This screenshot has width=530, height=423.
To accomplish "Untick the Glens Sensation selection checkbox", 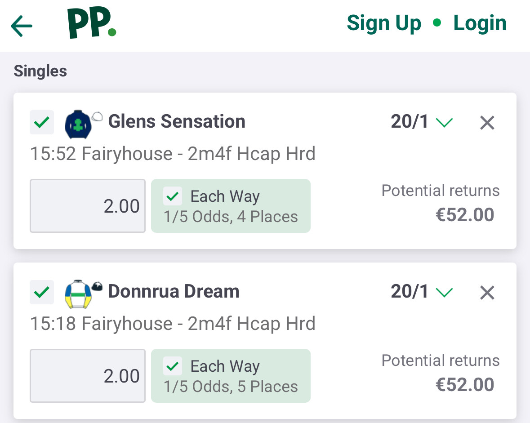I will click(x=42, y=122).
